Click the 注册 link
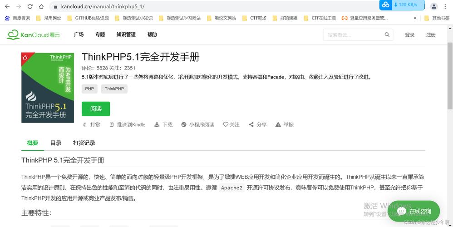The width and height of the screenshot is (453, 227). pos(431,35)
